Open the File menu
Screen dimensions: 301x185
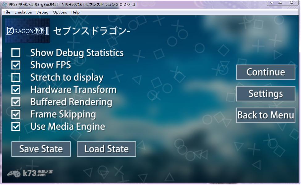point(7,12)
